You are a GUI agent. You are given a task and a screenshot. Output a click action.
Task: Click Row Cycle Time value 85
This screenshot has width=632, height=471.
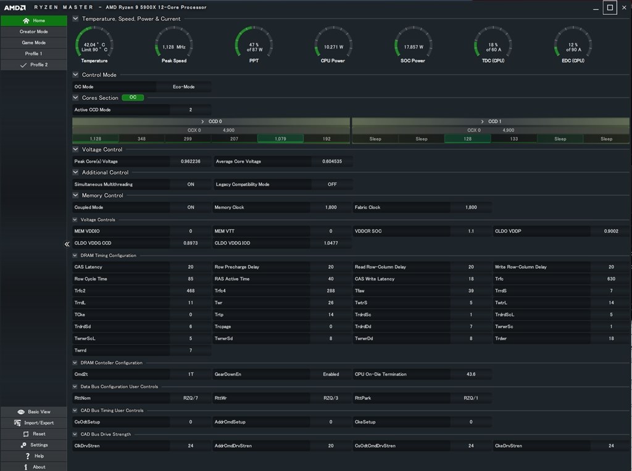tap(191, 279)
